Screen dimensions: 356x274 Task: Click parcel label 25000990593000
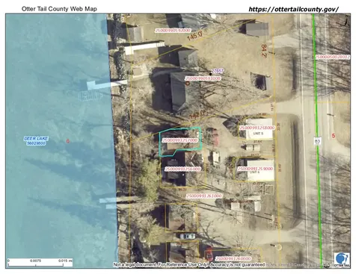[203, 78]
